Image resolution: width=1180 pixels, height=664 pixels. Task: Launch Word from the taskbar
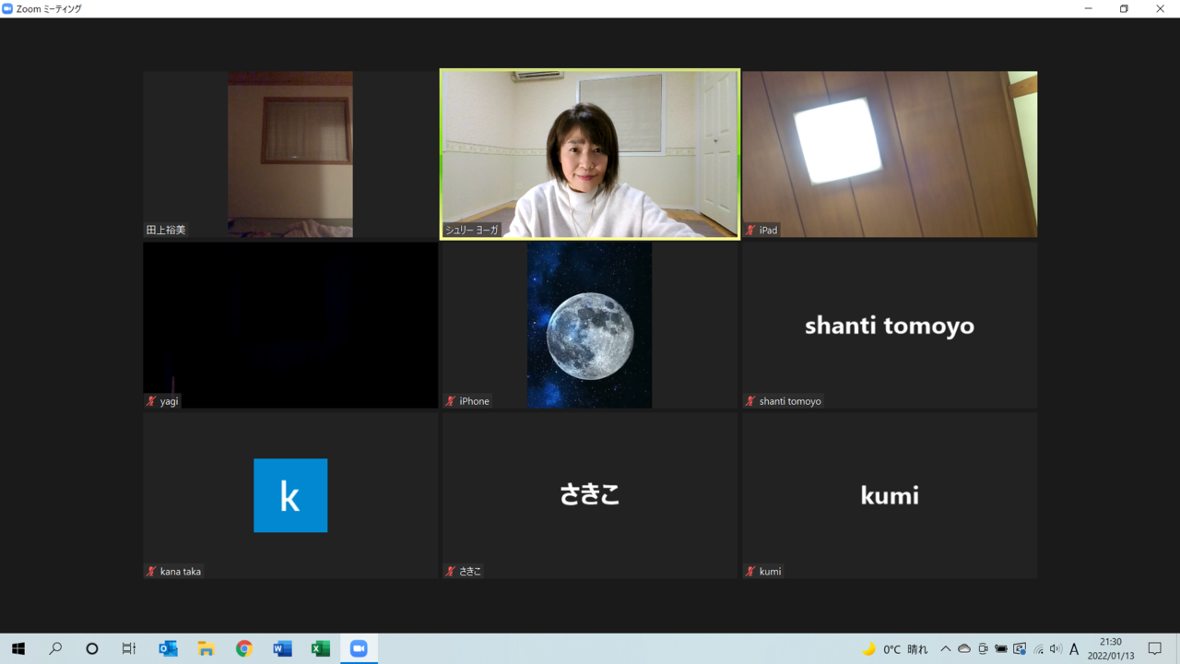click(282, 649)
